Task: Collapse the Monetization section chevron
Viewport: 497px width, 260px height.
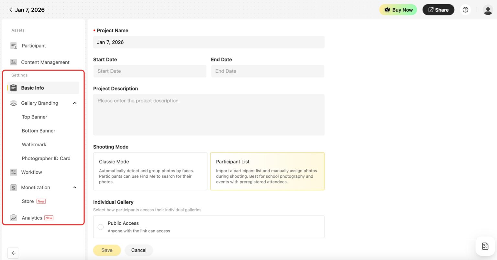Action: (x=75, y=187)
